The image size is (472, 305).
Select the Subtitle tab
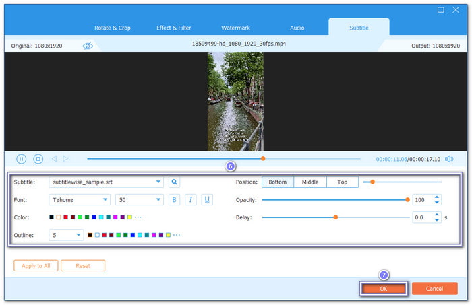point(359,28)
